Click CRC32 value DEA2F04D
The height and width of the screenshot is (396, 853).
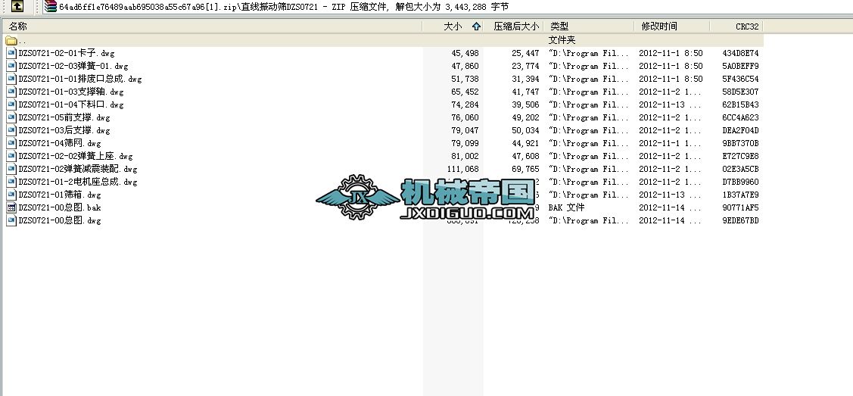tap(740, 130)
